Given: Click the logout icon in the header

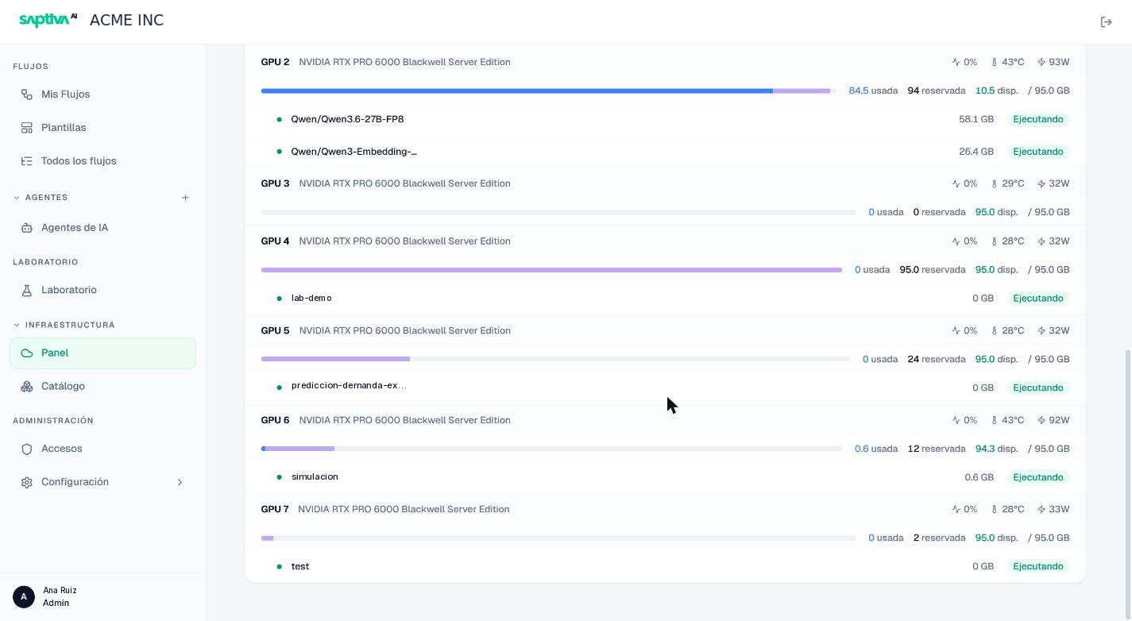Looking at the screenshot, I should point(1106,21).
